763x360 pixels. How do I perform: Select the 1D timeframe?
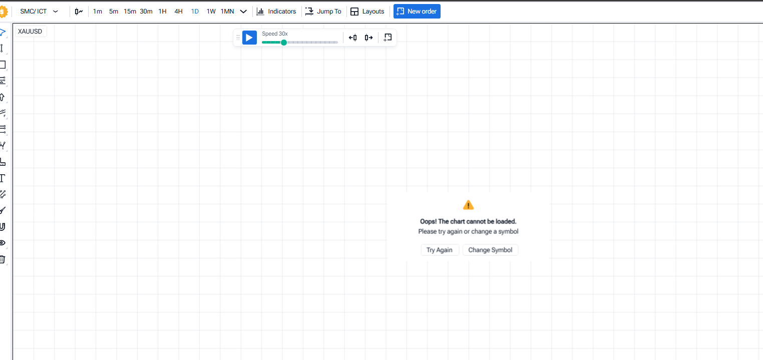pos(195,11)
